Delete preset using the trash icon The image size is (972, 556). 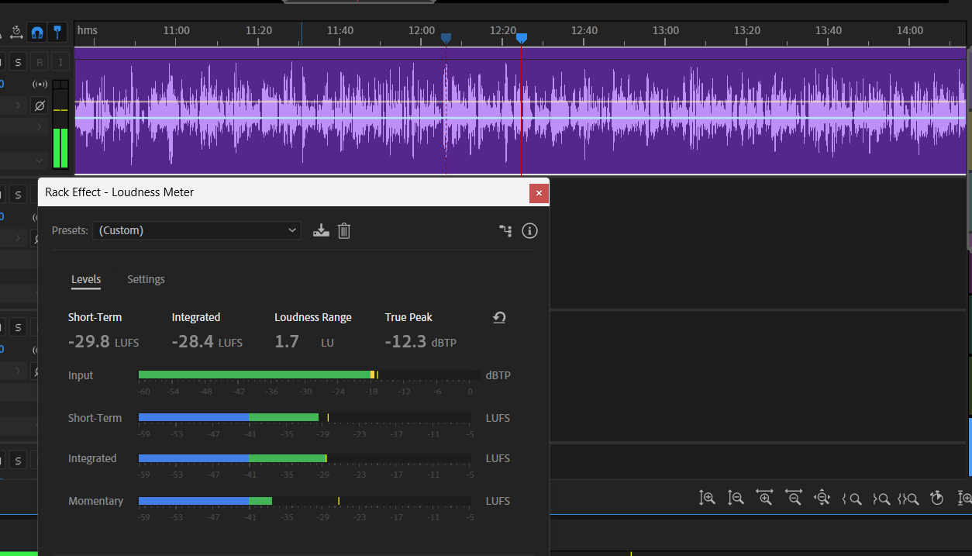(344, 230)
